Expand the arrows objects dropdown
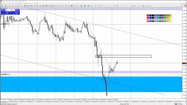The image size is (187, 105). 150,6
